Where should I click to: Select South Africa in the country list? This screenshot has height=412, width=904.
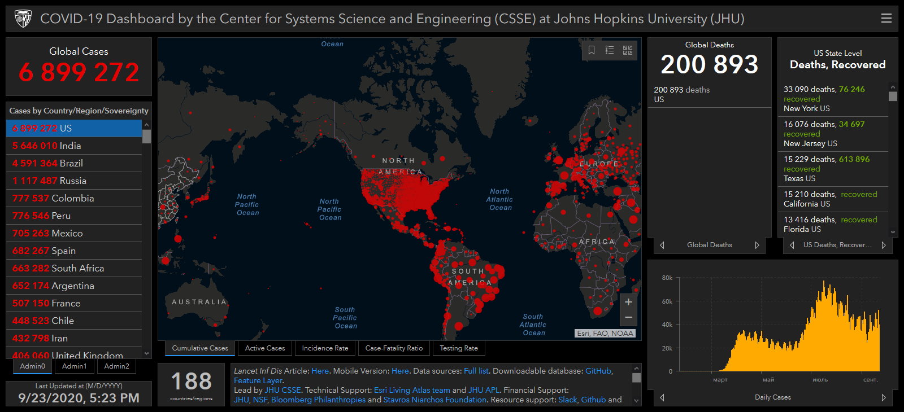tap(74, 268)
